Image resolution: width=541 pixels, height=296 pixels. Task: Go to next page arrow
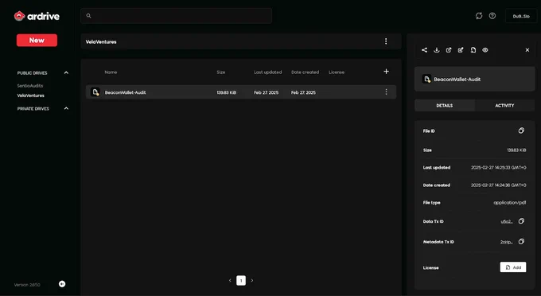252,280
